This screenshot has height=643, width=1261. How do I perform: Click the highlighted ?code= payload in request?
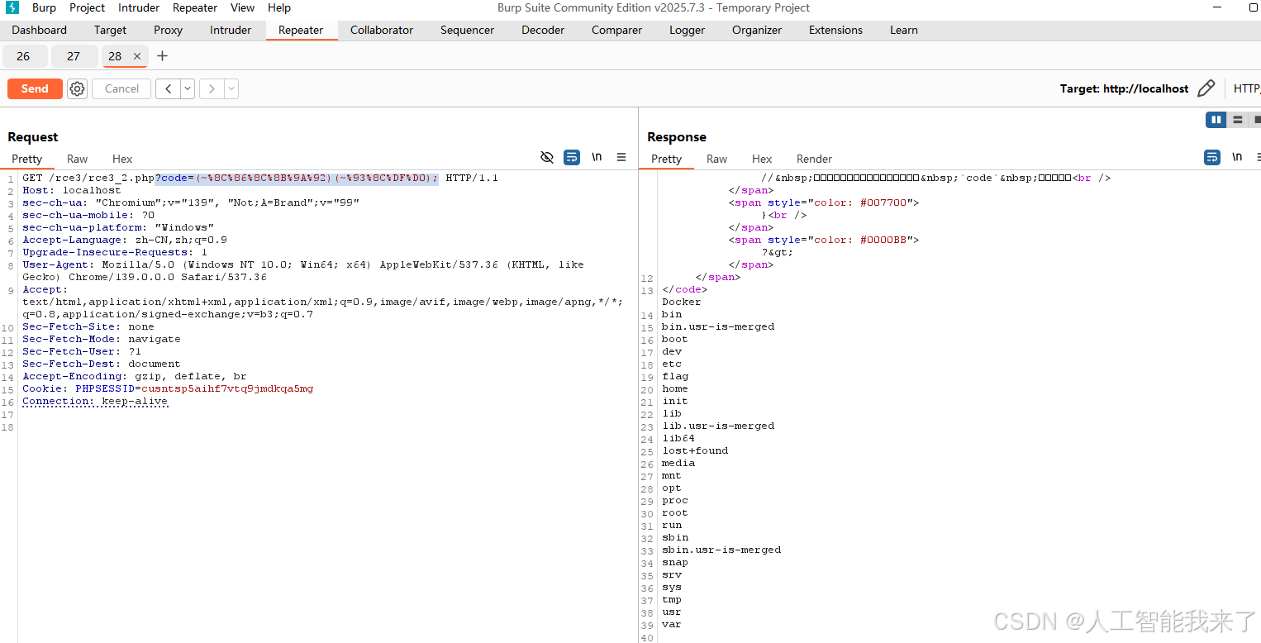tap(297, 178)
